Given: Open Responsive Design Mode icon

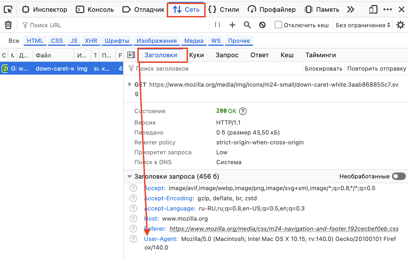Looking at the screenshot, I should 373,9.
